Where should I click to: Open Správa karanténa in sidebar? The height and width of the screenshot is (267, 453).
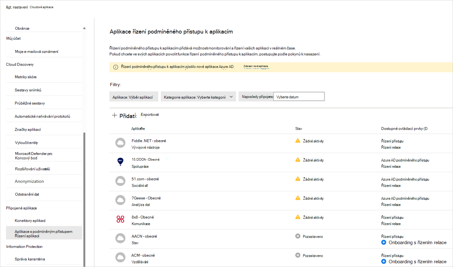(x=30, y=259)
